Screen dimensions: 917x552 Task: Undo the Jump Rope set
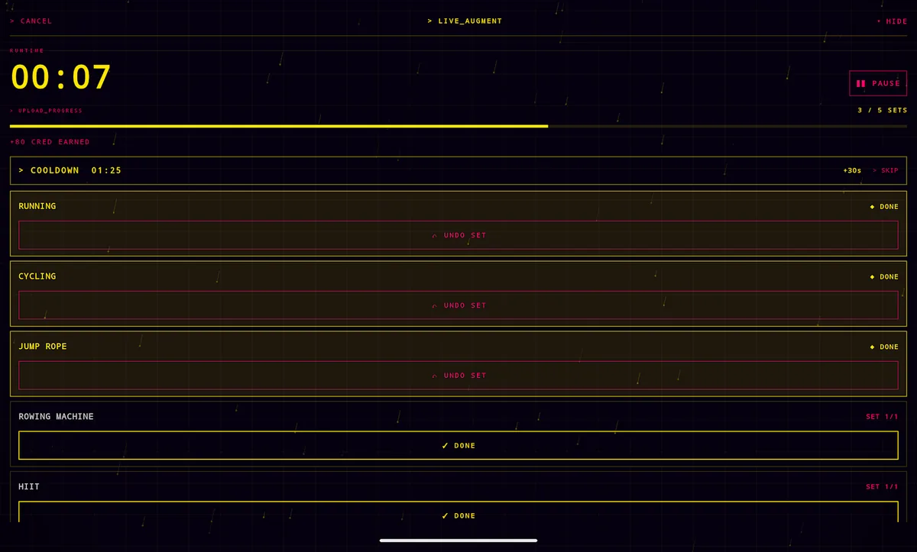(x=458, y=376)
